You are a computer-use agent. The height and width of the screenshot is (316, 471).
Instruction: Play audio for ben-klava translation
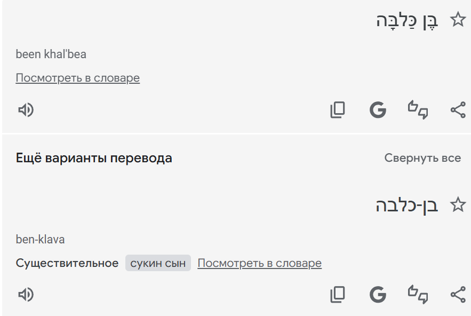[26, 295]
